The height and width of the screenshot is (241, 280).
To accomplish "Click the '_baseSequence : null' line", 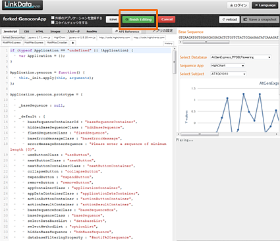I will click(x=42, y=105).
